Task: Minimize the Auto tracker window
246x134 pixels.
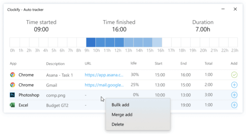Action: [x=223, y=9]
